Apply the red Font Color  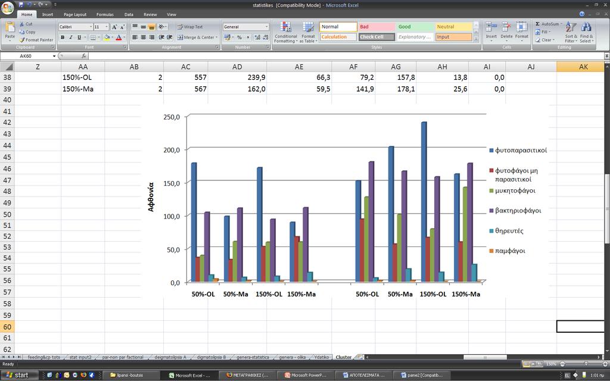point(119,38)
